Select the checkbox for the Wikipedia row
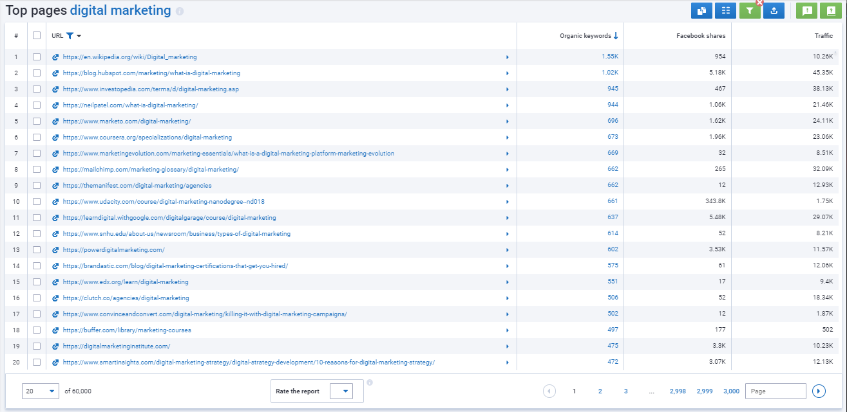847x412 pixels. click(x=37, y=57)
